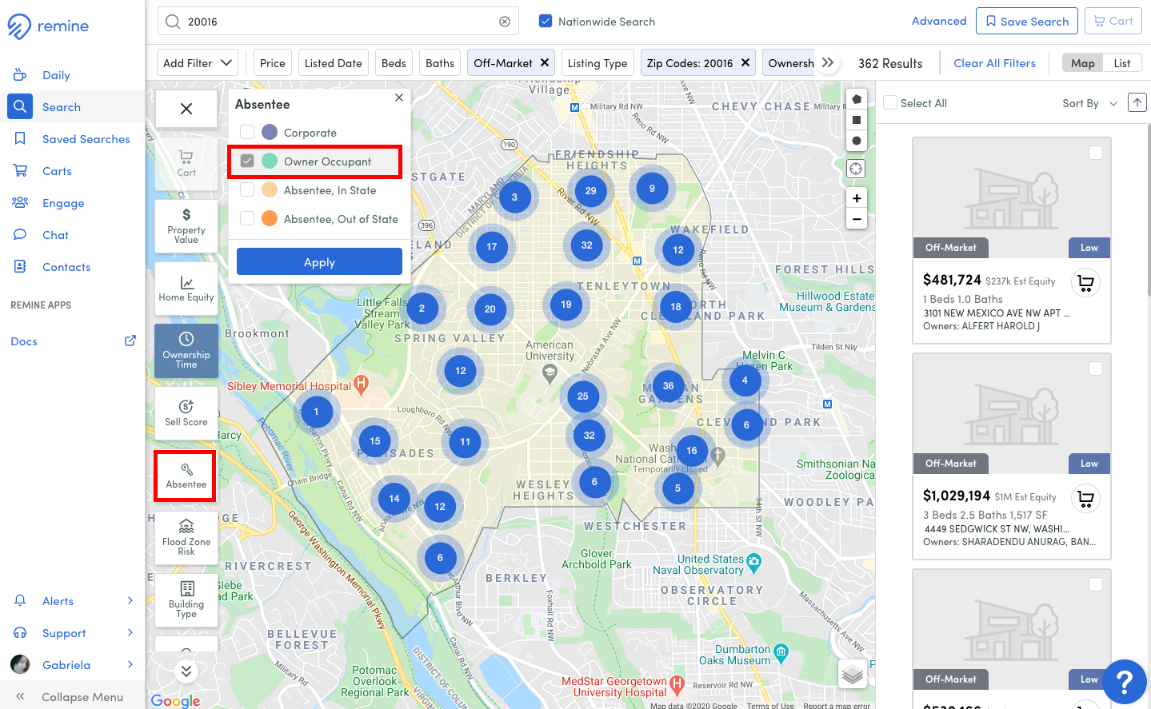Image resolution: width=1151 pixels, height=709 pixels.
Task: Clear the search box text
Action: click(505, 22)
